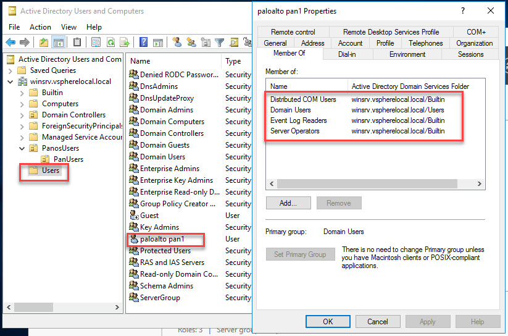Click the Back arrow in the toolbar

(10, 42)
